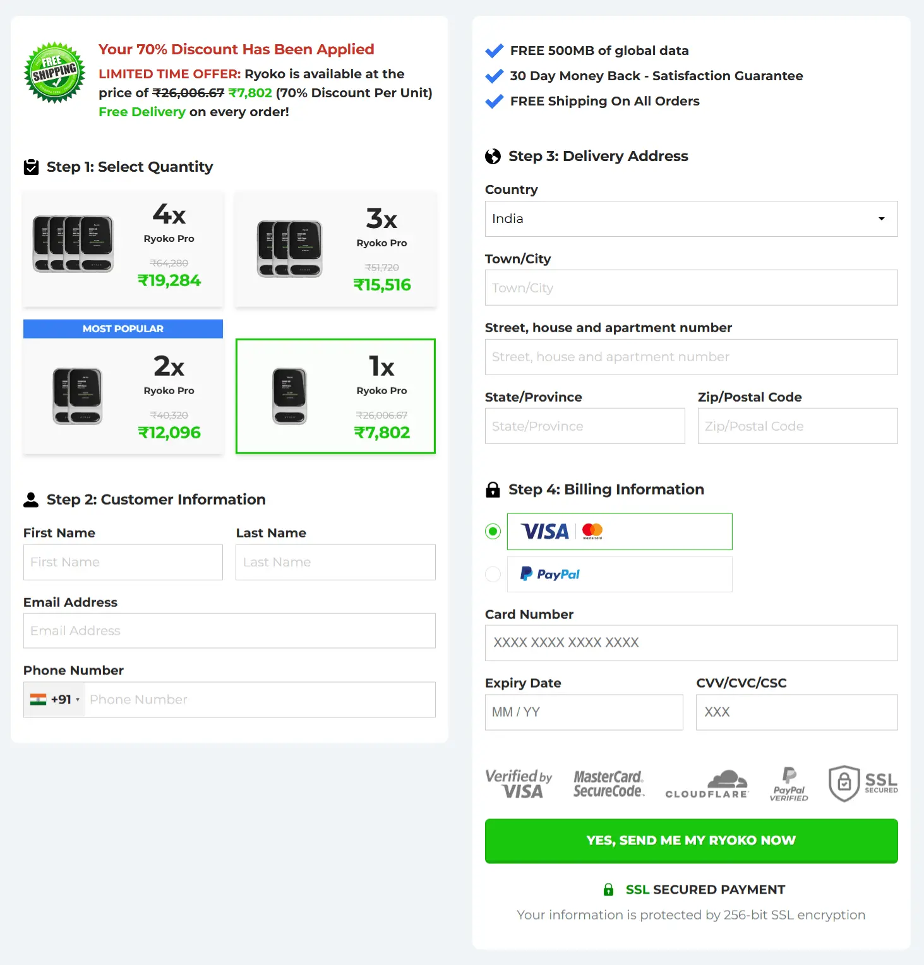Click the PayPal Verified badge
The width and height of the screenshot is (924, 965).
coord(789,784)
